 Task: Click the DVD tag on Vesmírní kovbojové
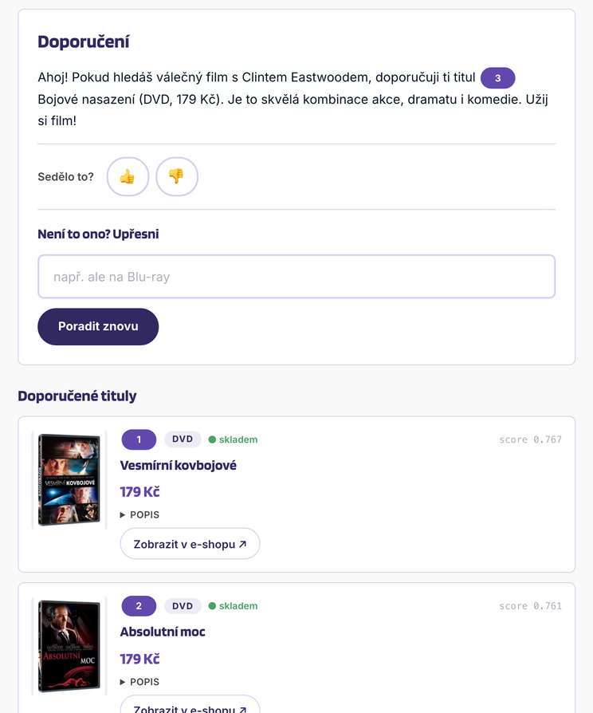[183, 439]
